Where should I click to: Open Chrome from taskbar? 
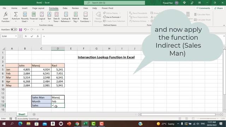[x=77, y=124]
